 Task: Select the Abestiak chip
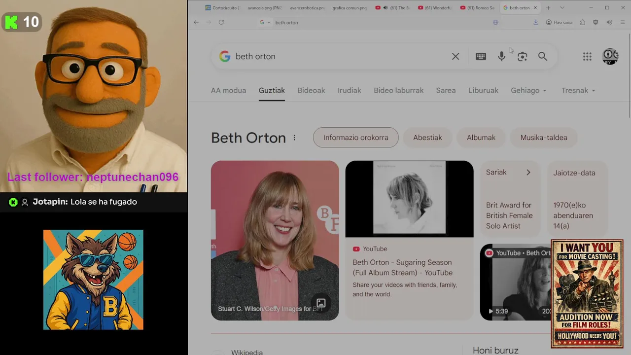click(427, 138)
